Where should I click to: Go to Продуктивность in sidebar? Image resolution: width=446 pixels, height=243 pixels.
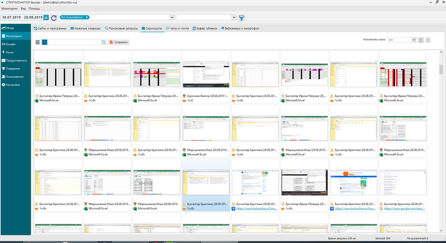(16, 61)
